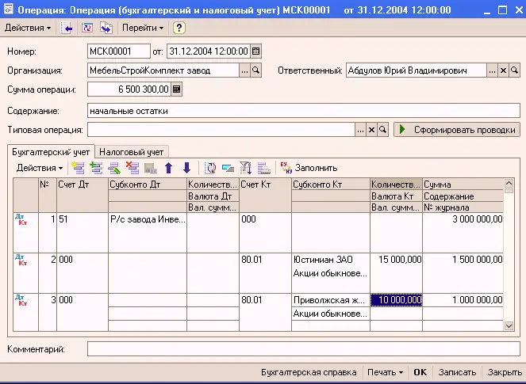Click the add new row icon
This screenshot has height=384, width=526.
(x=78, y=168)
